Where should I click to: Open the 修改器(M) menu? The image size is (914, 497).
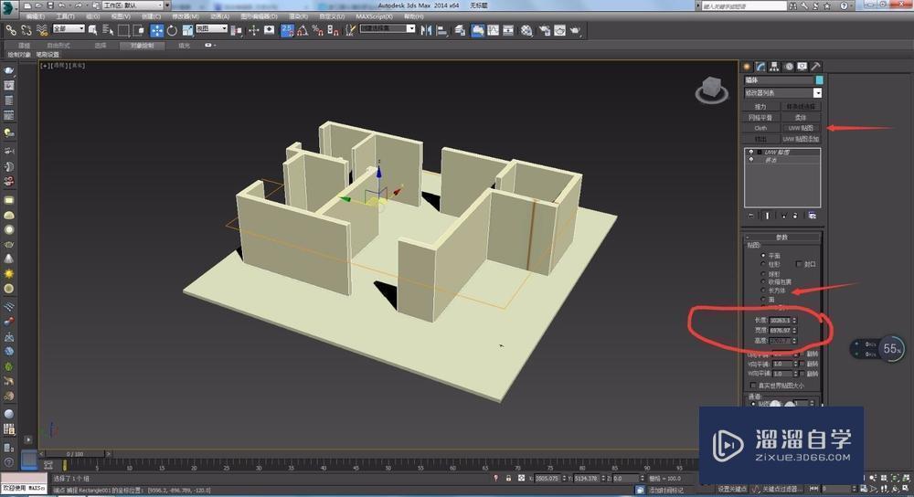(x=186, y=16)
